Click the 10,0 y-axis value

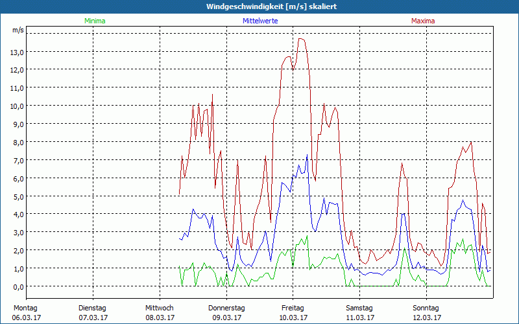pyautogui.click(x=18, y=106)
